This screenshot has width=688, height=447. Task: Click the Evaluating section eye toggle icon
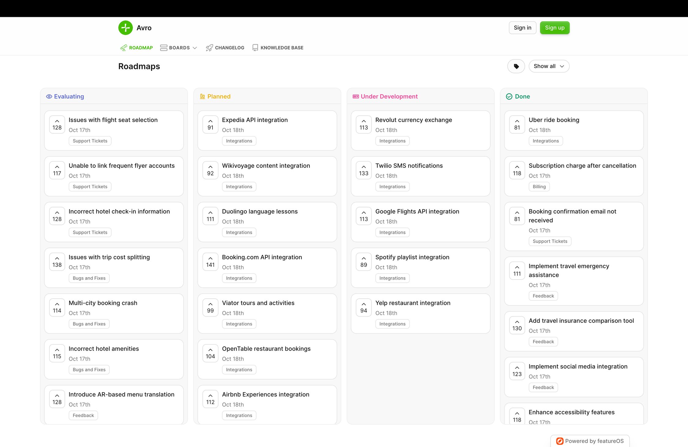point(49,96)
